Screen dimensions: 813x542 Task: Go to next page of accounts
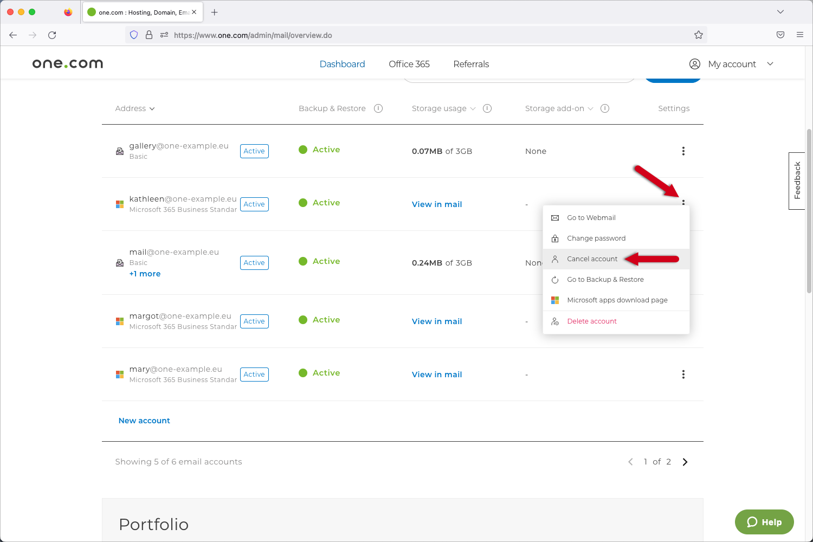685,462
